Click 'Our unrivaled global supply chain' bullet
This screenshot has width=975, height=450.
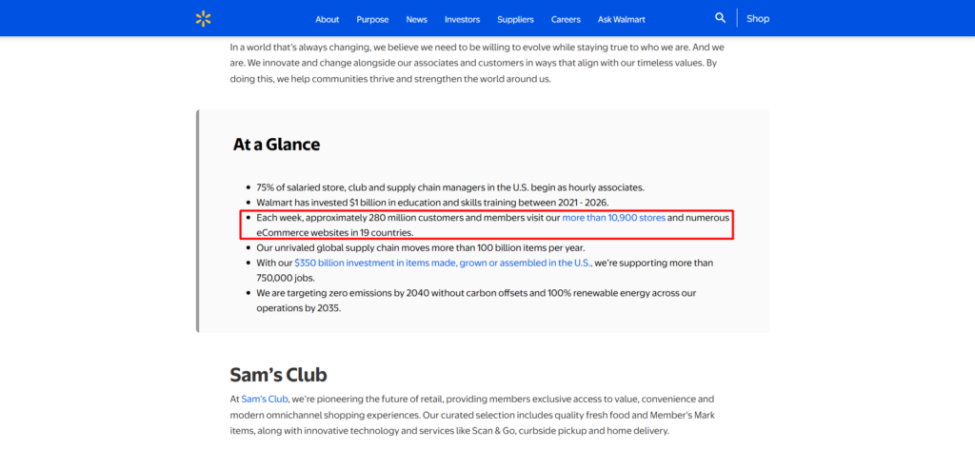(x=420, y=247)
